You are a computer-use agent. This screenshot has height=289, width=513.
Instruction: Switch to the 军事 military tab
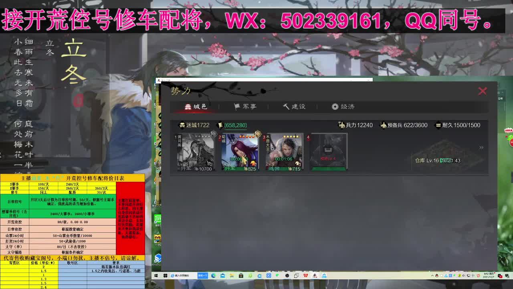coord(245,107)
